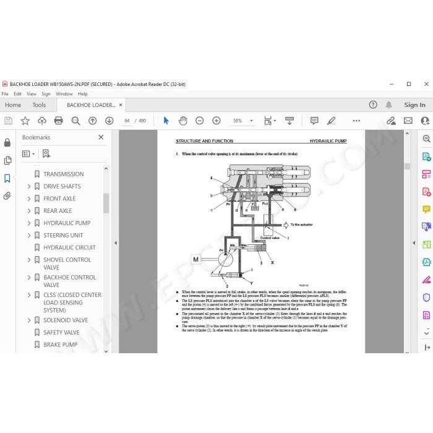The image size is (433, 433).
Task: Switch to the Tools tab
Action: click(39, 105)
